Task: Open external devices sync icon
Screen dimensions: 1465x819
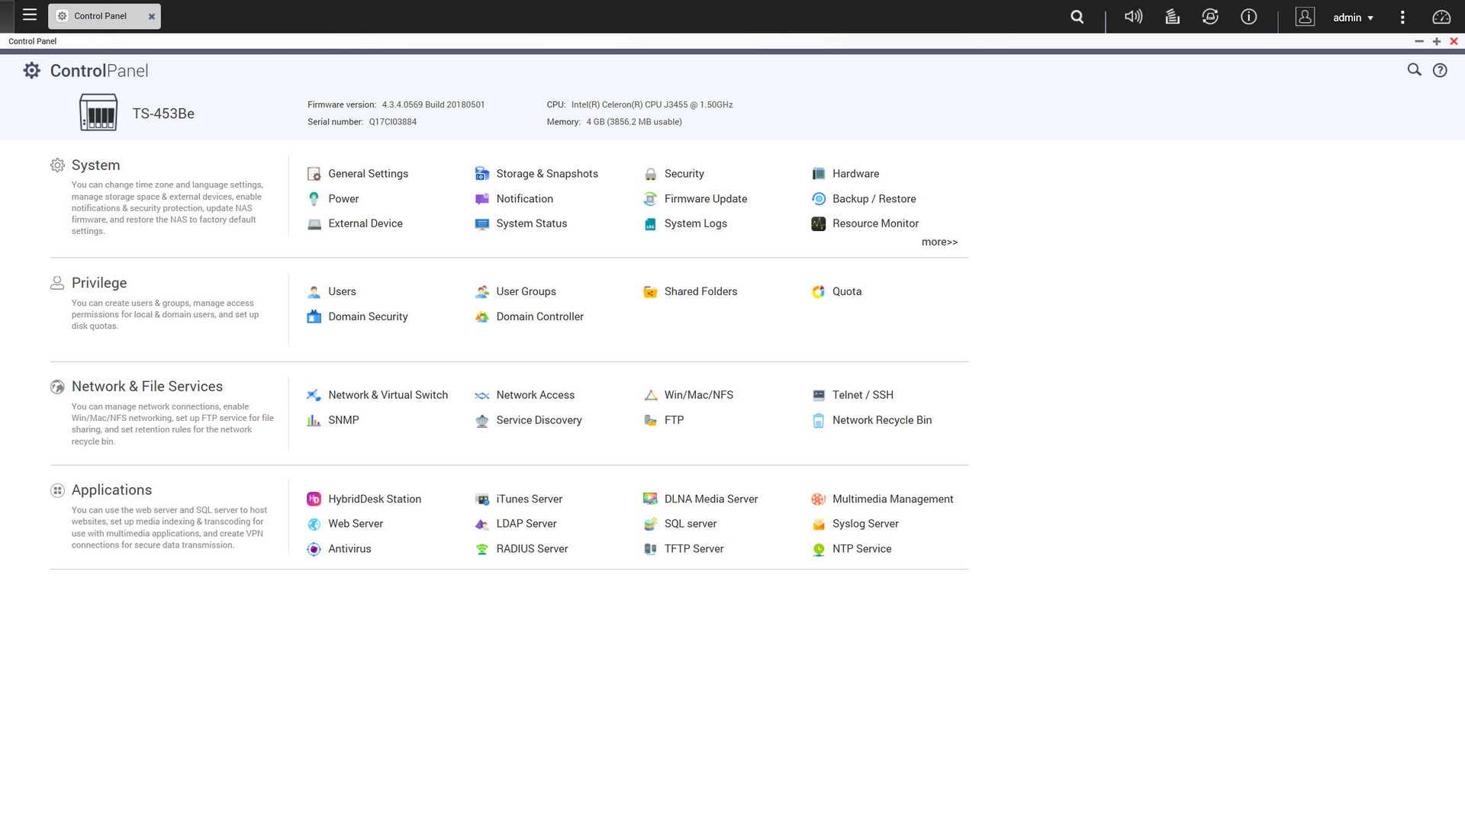Action: coord(1210,17)
